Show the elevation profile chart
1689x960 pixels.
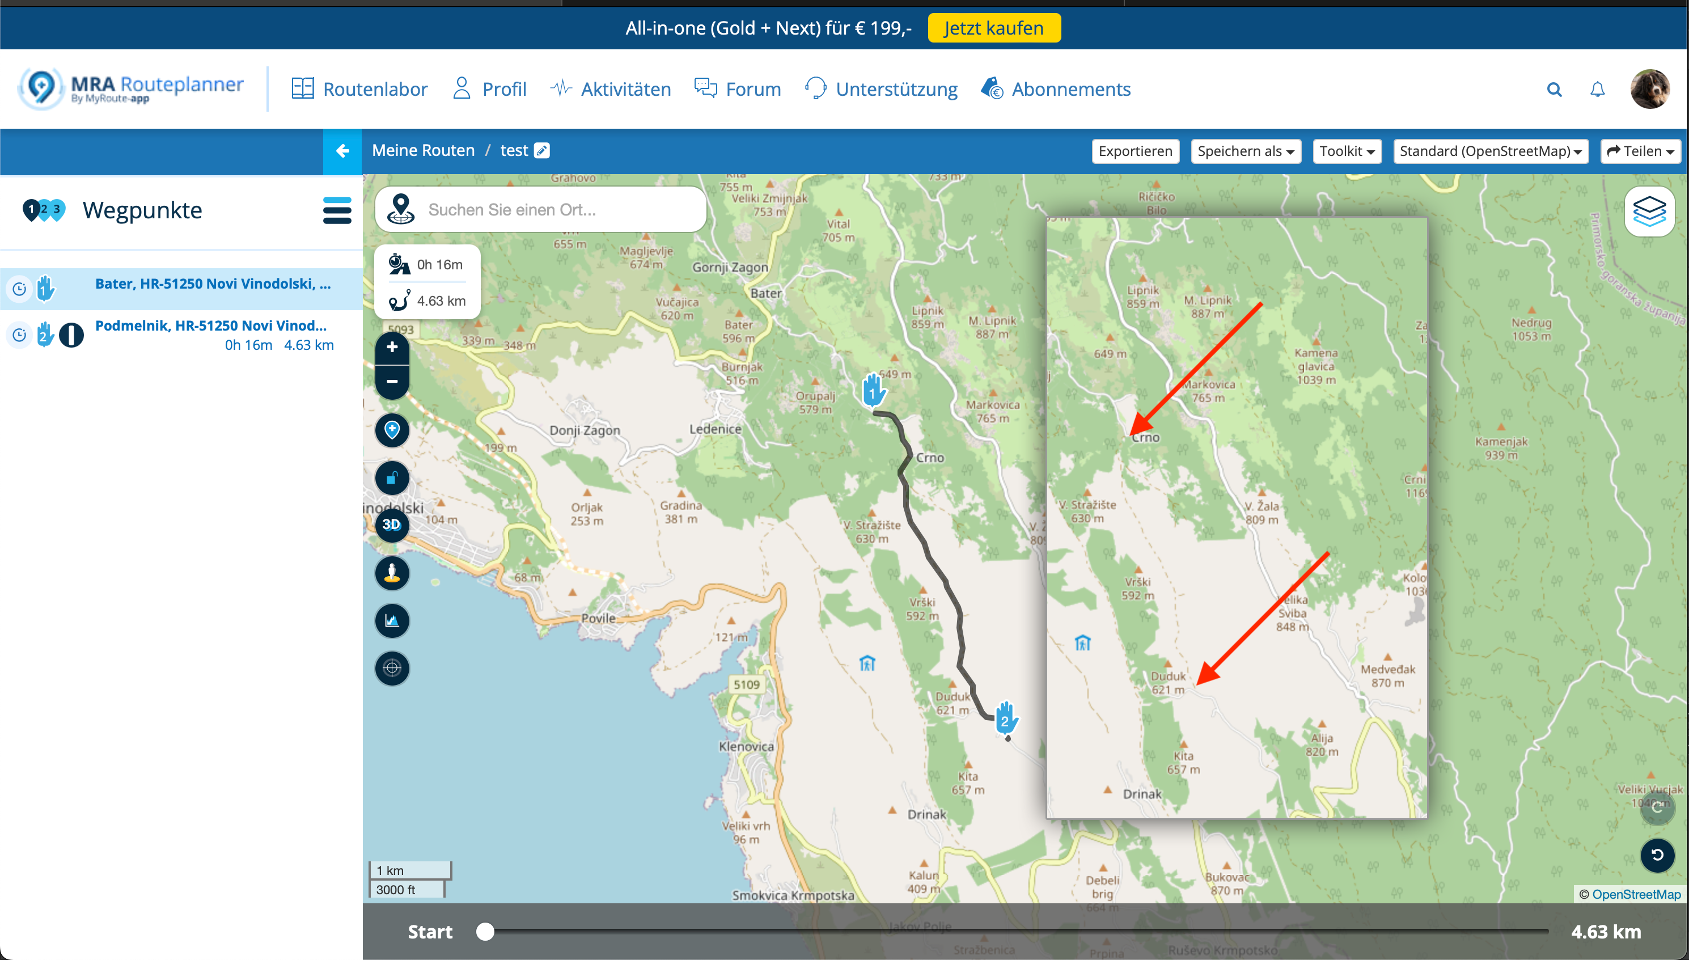pos(392,620)
